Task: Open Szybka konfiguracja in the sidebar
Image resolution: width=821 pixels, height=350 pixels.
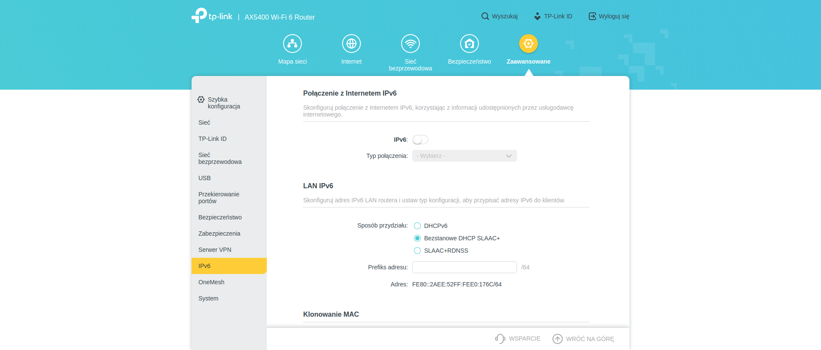Action: point(224,103)
